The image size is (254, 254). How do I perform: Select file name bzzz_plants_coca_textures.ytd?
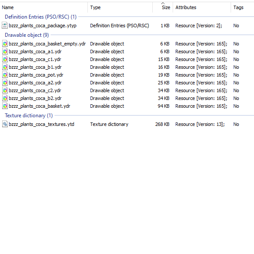(42, 124)
